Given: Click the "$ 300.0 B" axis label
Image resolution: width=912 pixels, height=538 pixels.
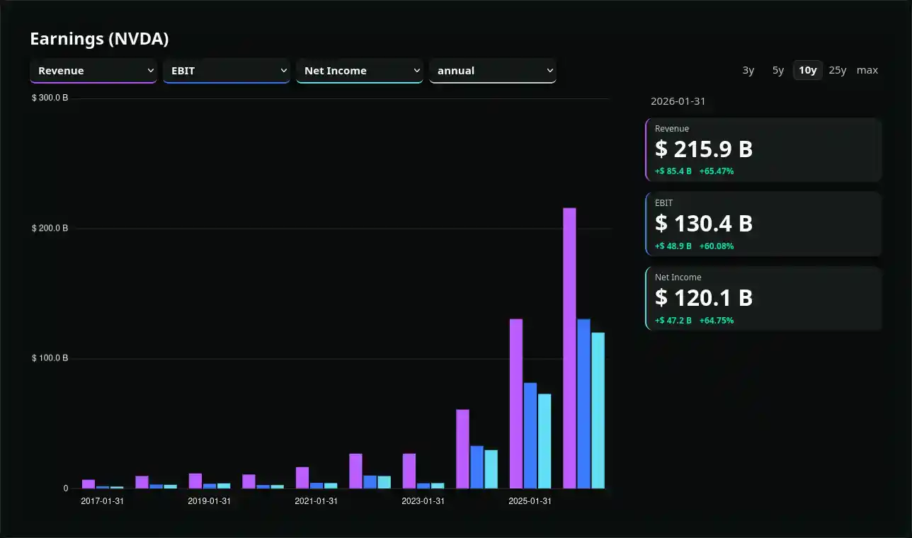Looking at the screenshot, I should click(x=50, y=98).
